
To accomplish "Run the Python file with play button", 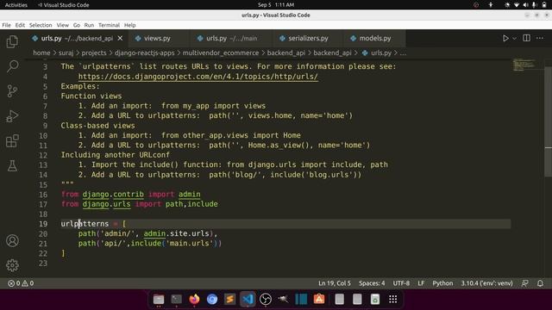I will [505, 38].
